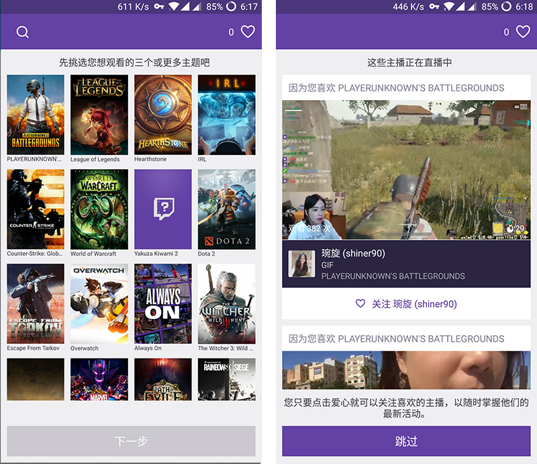Select the PLAYERUNKNOWN'S BATTLEGROUNDS game cover

[x=36, y=115]
